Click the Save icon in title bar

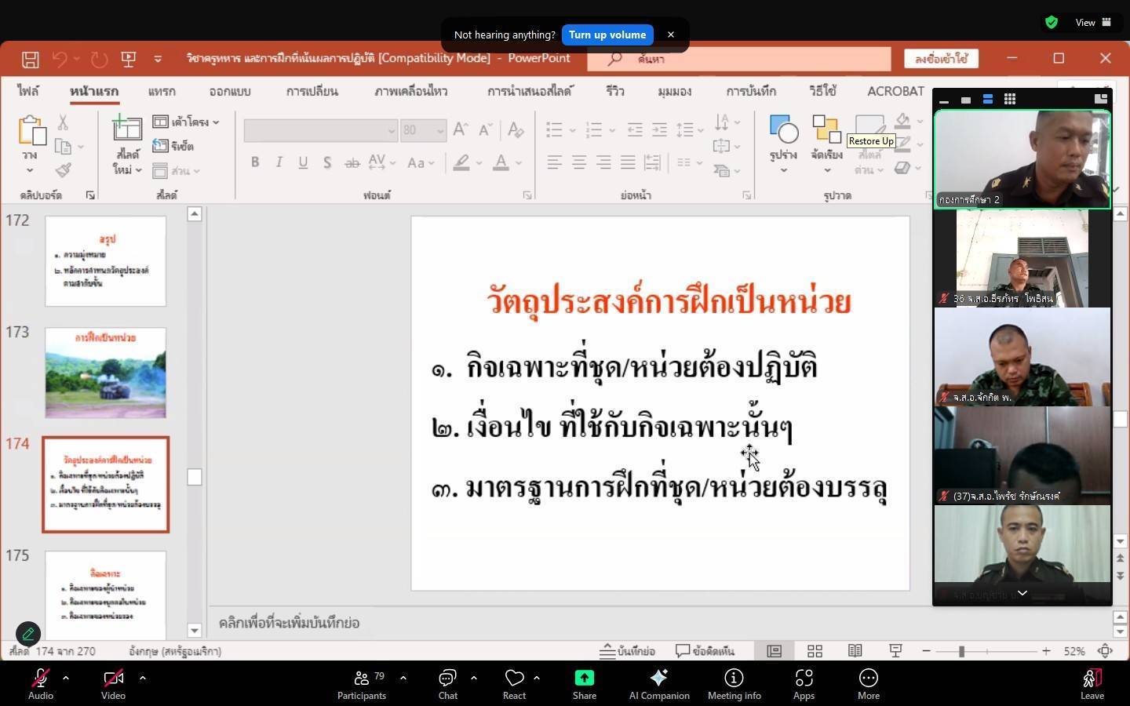tap(31, 59)
